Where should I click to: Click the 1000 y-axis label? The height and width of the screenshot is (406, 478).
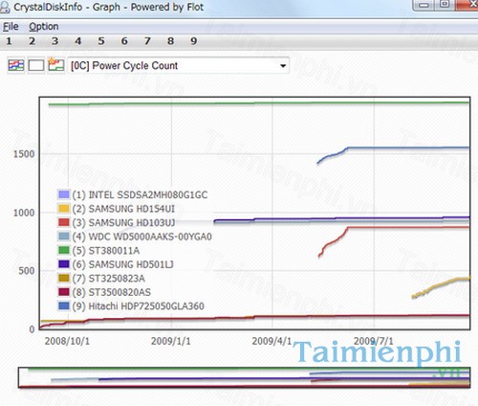pyautogui.click(x=24, y=213)
